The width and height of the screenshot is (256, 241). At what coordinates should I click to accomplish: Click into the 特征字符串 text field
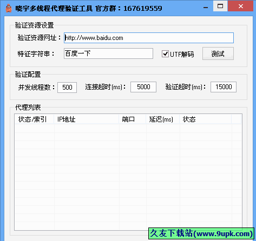pos(108,53)
